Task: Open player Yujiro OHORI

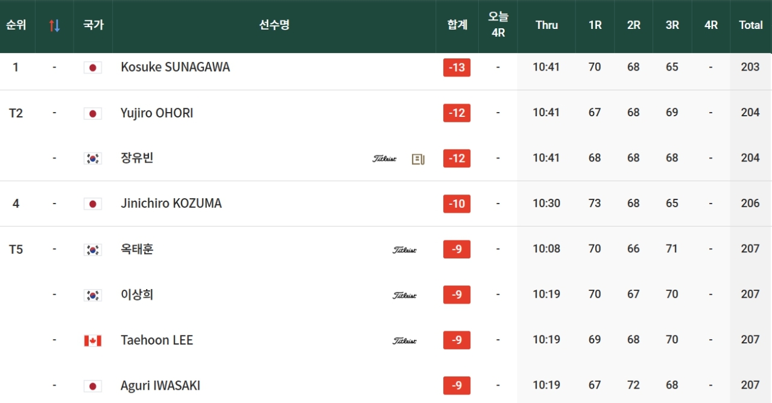Action: 157,113
